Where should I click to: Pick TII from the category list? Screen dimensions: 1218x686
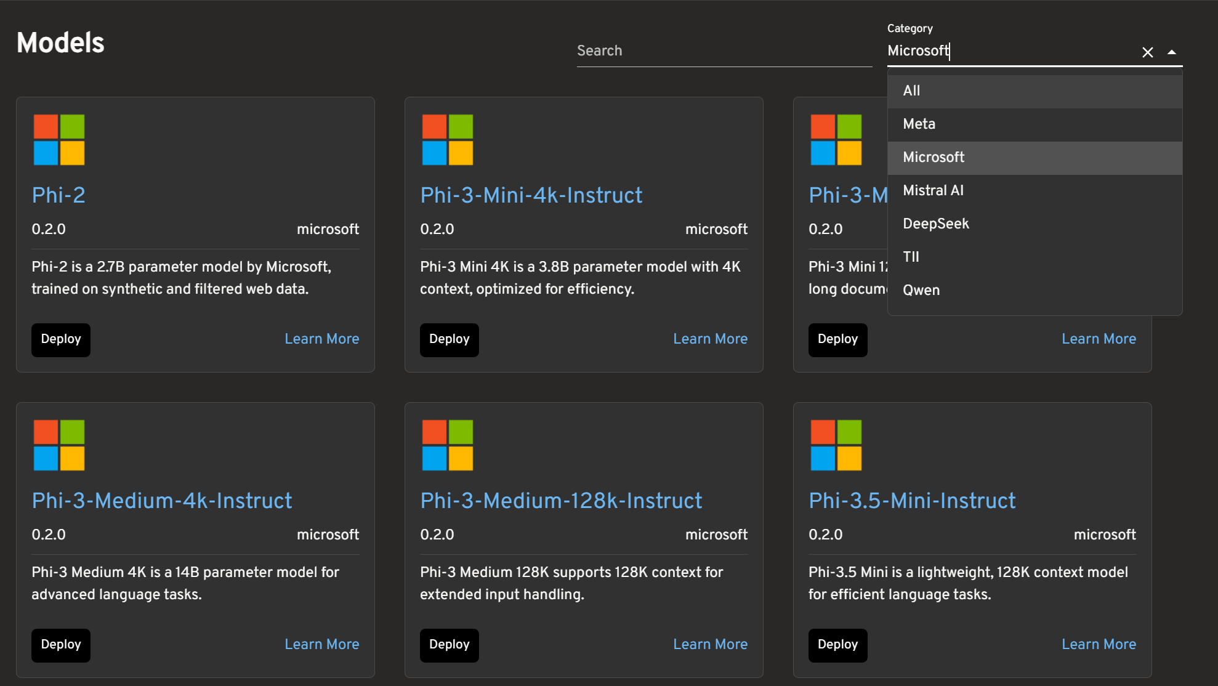[1034, 257]
